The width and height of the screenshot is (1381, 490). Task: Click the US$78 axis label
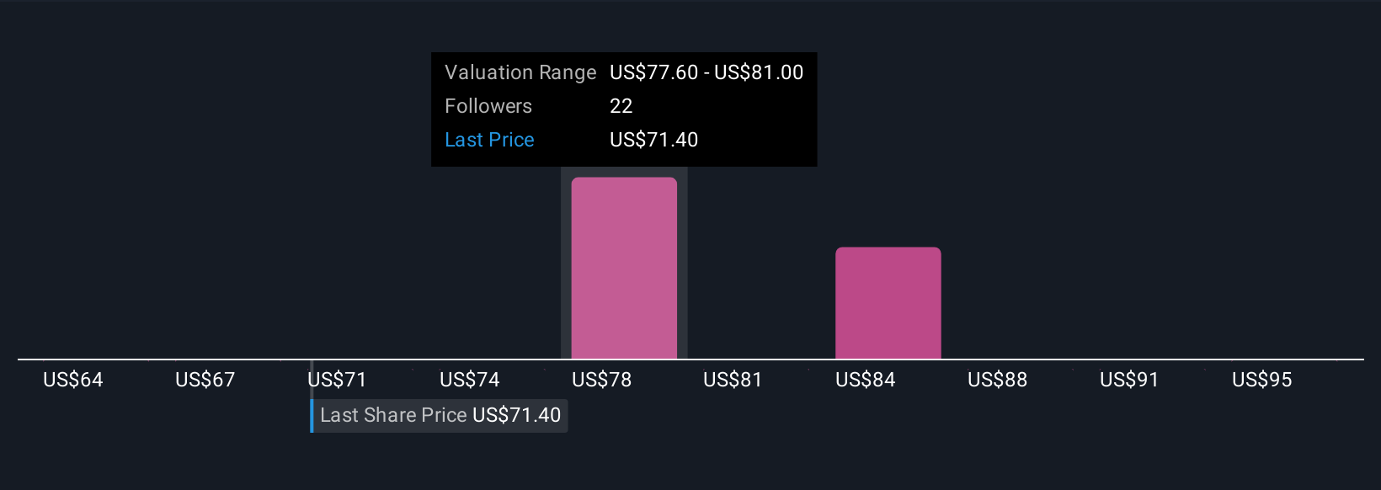coord(602,380)
